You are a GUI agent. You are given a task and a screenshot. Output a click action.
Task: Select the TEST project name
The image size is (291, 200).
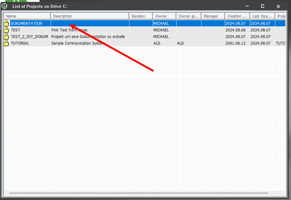point(15,30)
